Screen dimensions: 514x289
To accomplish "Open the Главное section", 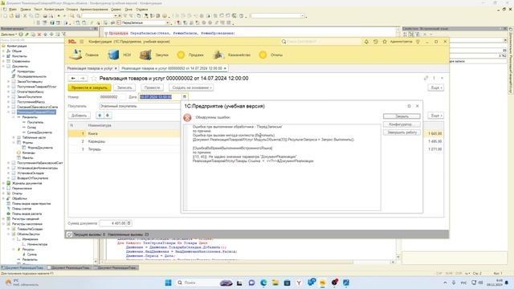I will click(x=84, y=55).
